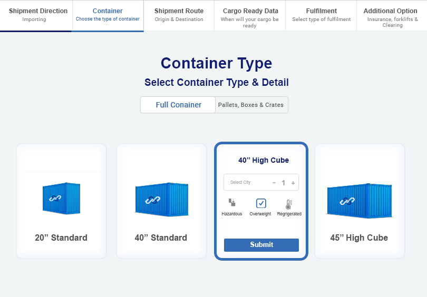This screenshot has height=297, width=427.
Task: Select the Hazardous cargo icon
Action: click(231, 203)
